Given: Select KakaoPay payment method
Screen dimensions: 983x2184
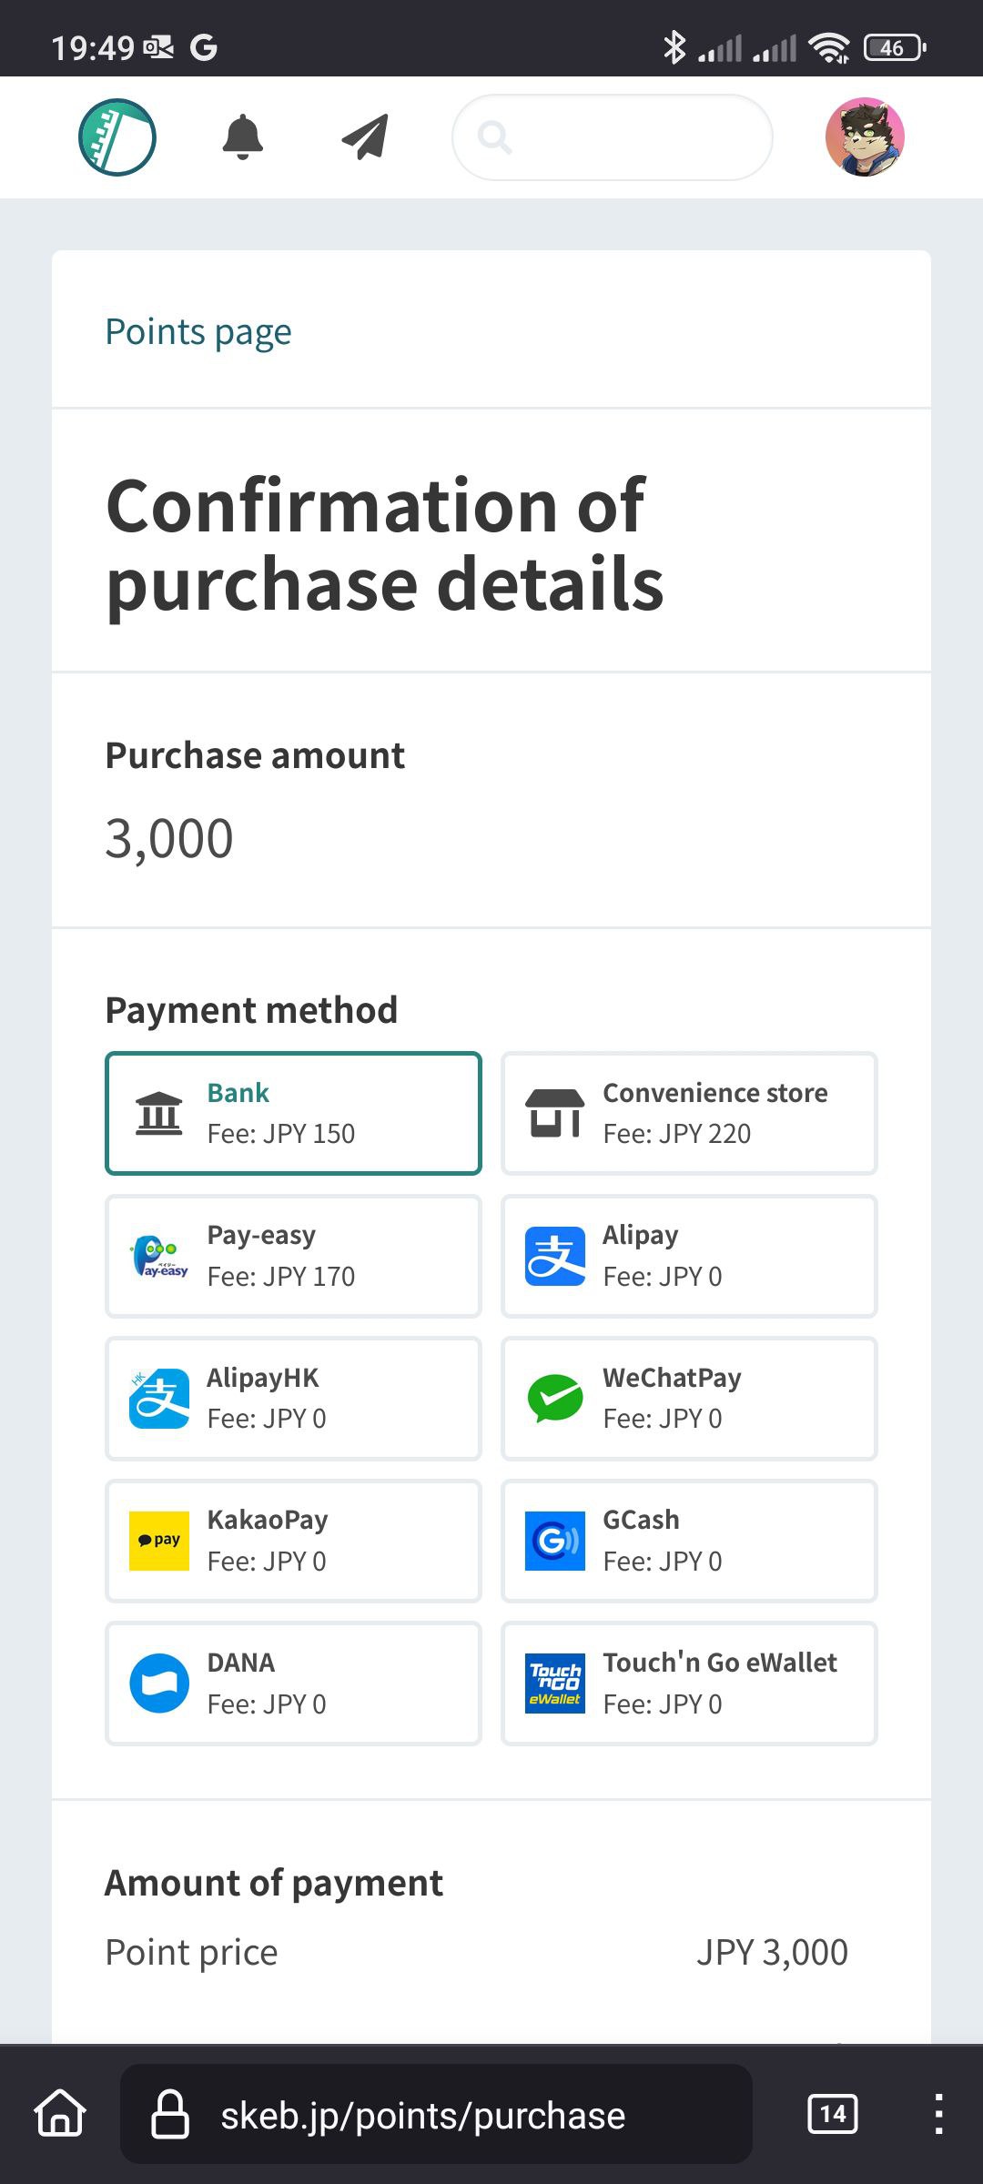Looking at the screenshot, I should click(293, 1541).
